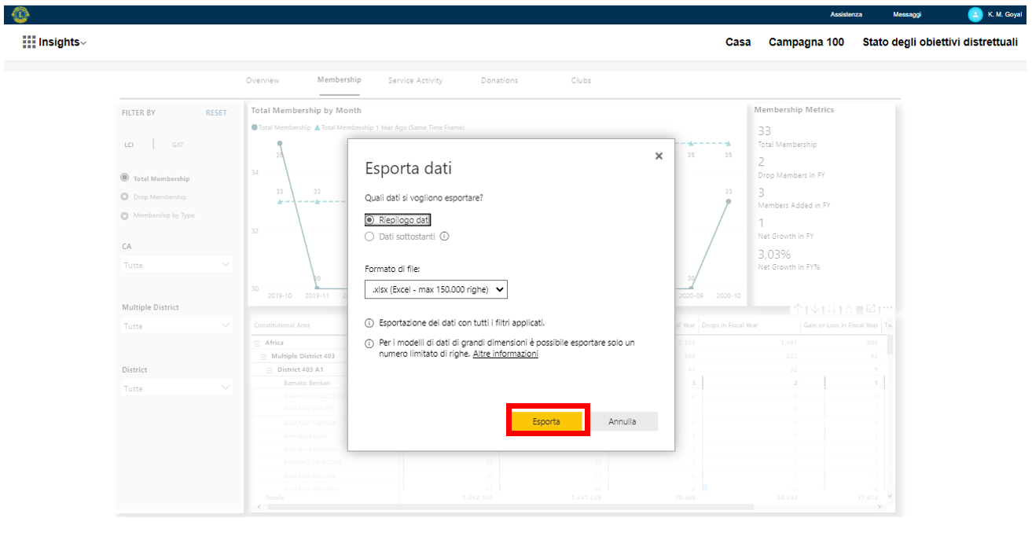Collapse the Africa tree row
The height and width of the screenshot is (536, 1032).
click(x=257, y=343)
